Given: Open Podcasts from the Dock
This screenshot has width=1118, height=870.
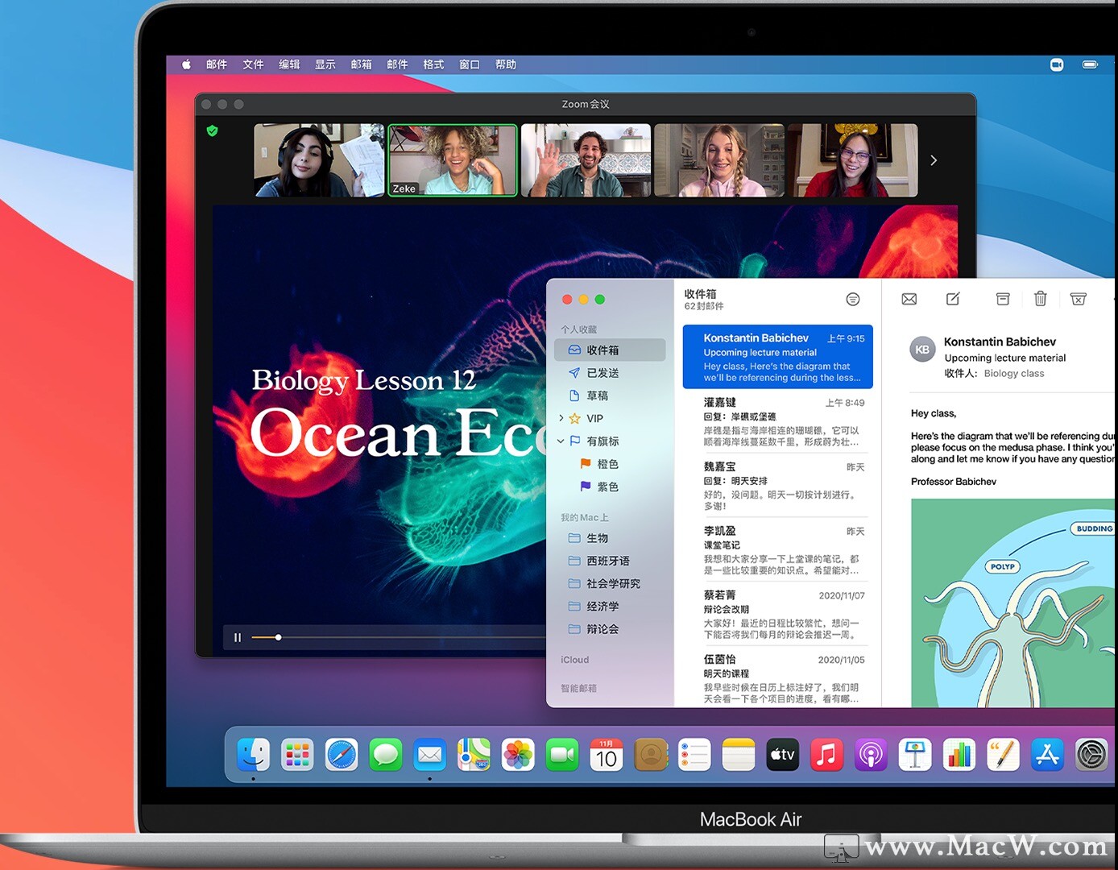Looking at the screenshot, I should (x=871, y=755).
